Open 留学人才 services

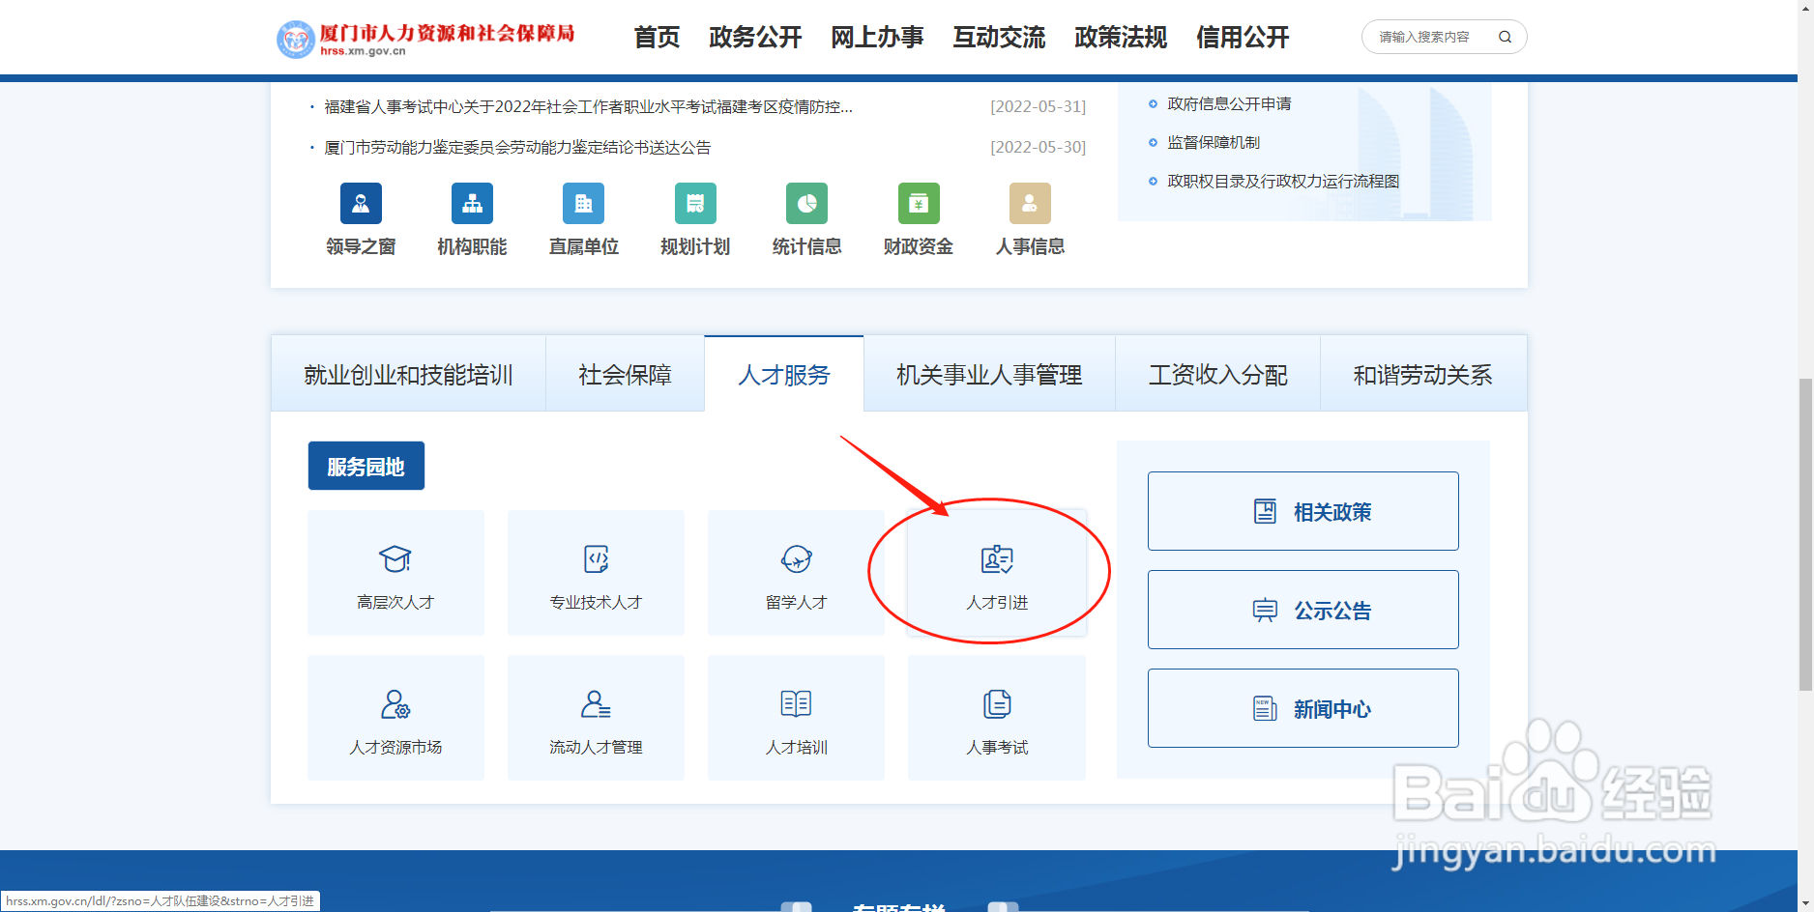point(795,572)
